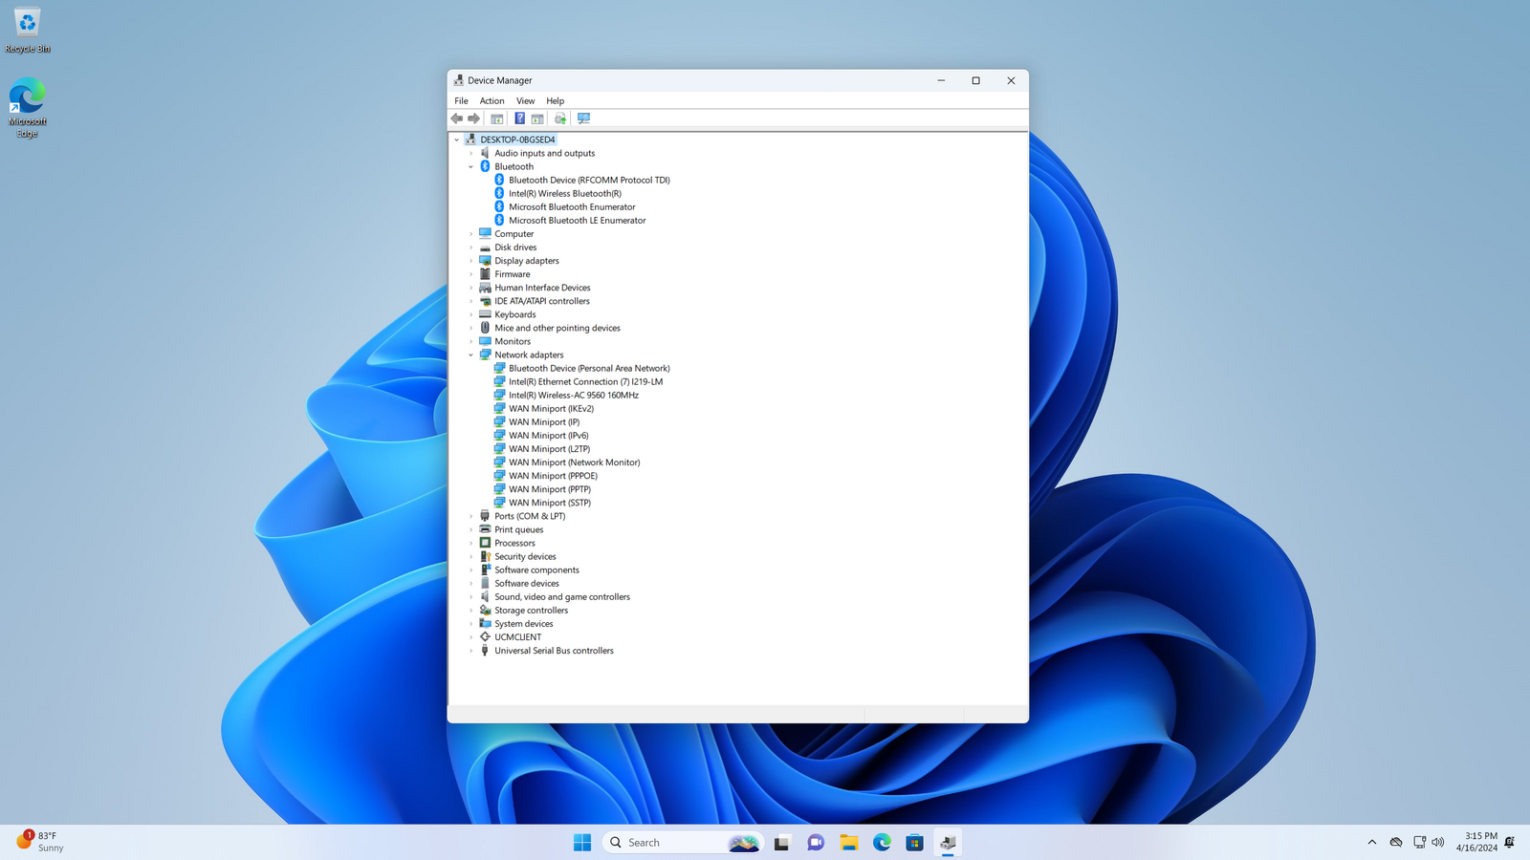
Task: Expand the Ports (COM & LPT) category
Action: click(470, 516)
